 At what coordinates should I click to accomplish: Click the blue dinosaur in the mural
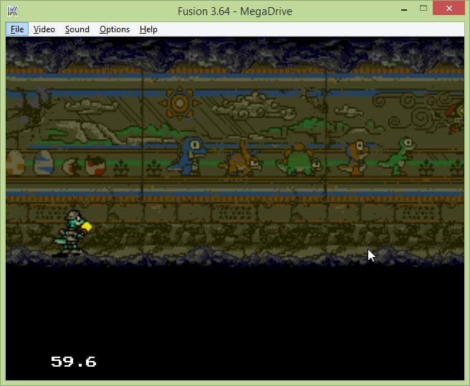point(187,156)
